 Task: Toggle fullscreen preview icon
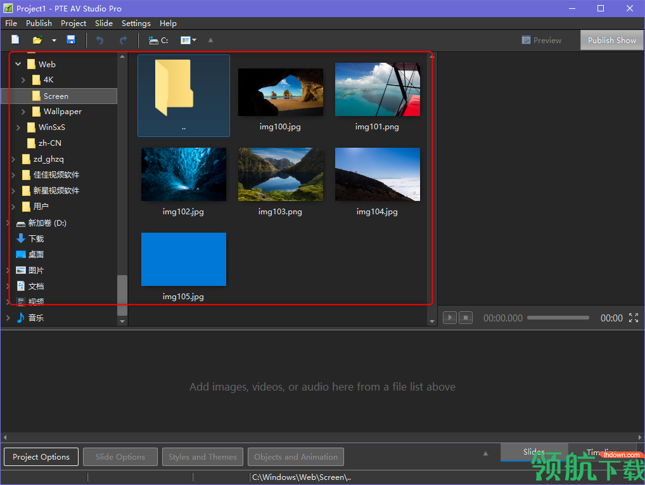point(634,318)
